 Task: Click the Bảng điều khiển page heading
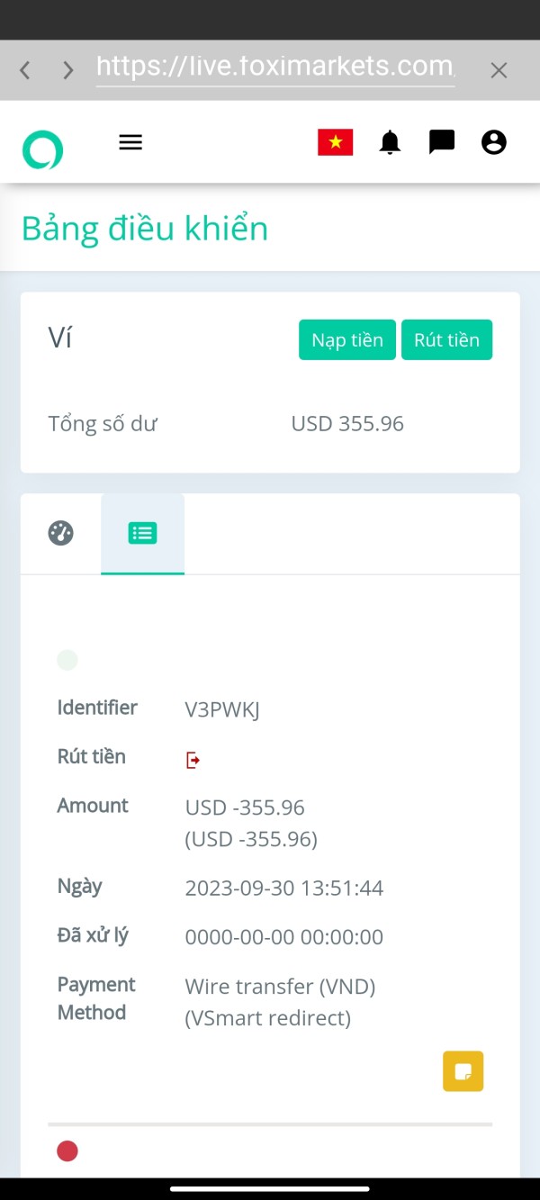click(145, 229)
